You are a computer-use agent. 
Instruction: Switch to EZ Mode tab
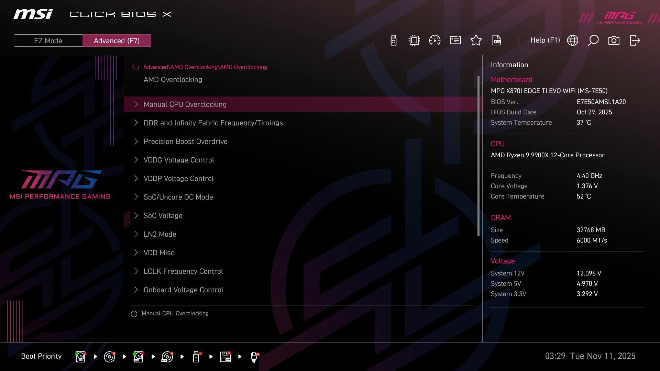48,41
